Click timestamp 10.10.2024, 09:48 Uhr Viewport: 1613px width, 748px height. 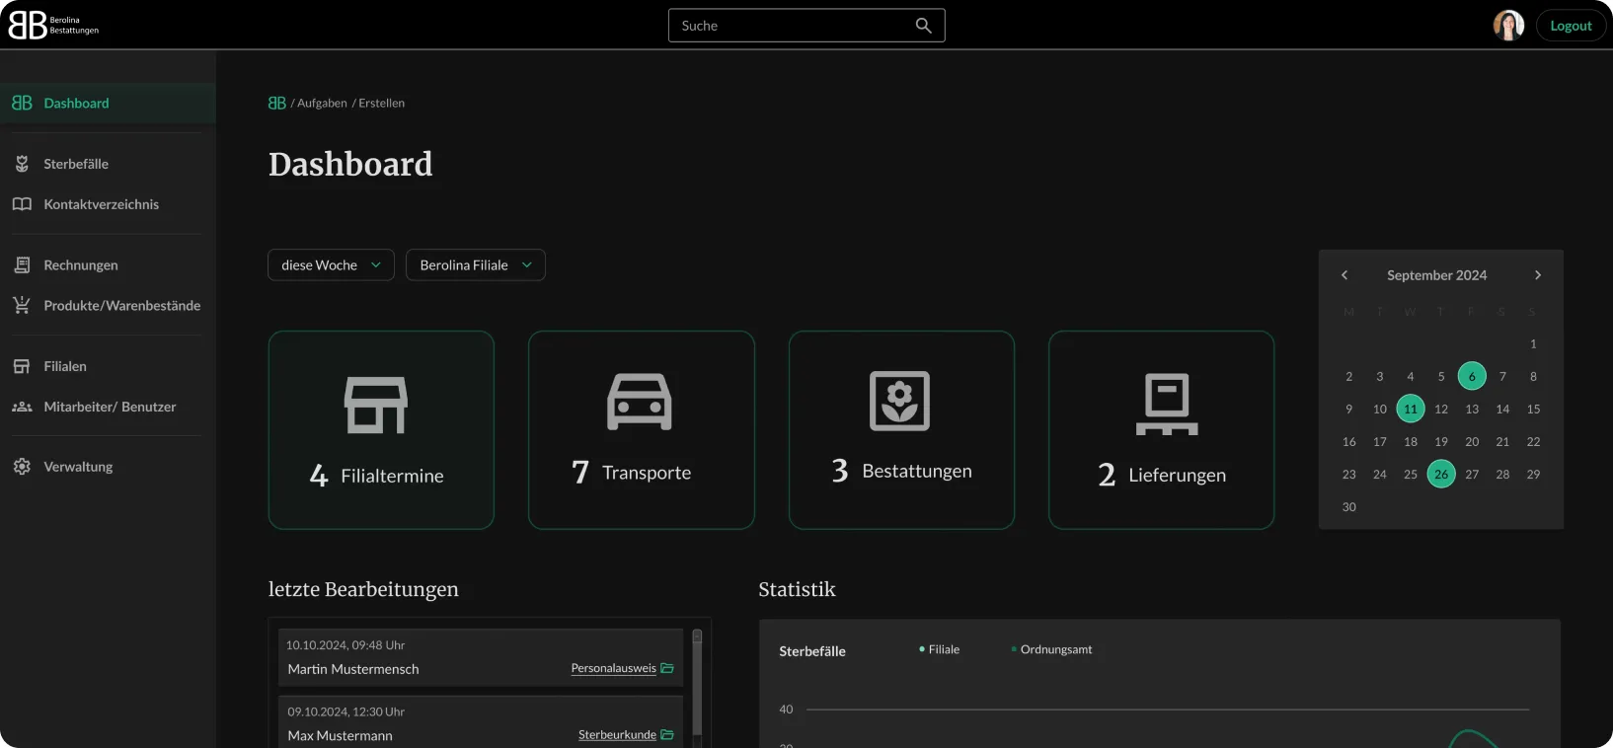pos(346,645)
